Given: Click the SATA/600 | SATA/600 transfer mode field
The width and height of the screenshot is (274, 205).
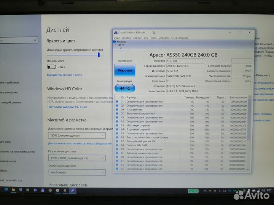Looking at the screenshot, I should pos(185,76).
